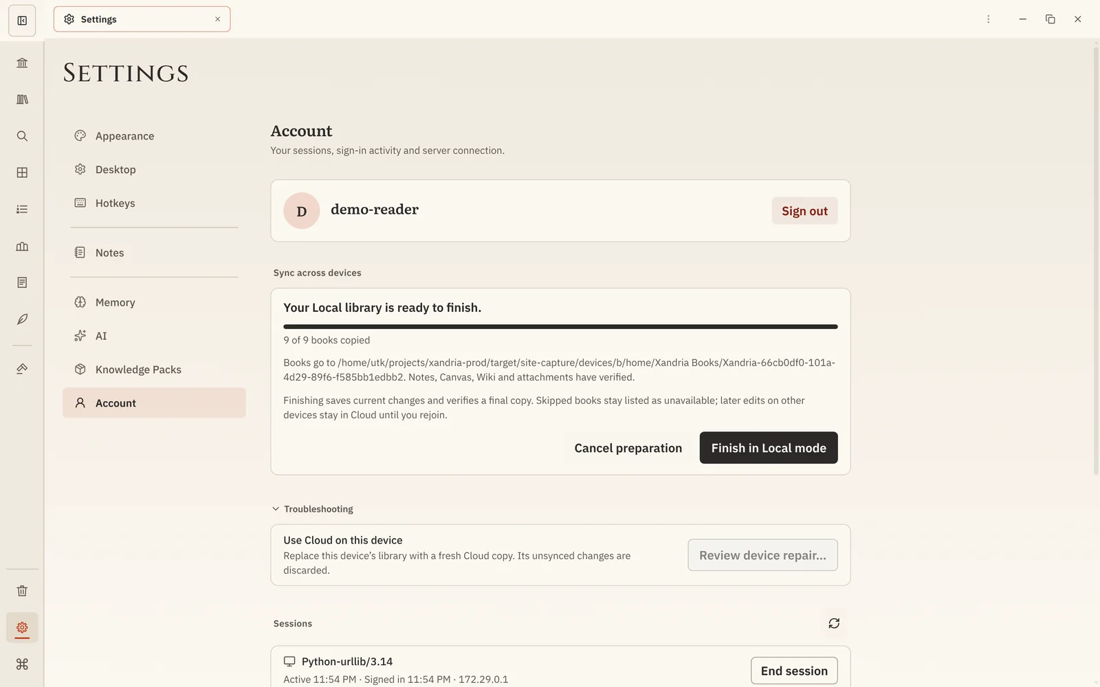The image size is (1100, 687).
Task: Toggle the sidebar panel icon
Action: [x=22, y=21]
